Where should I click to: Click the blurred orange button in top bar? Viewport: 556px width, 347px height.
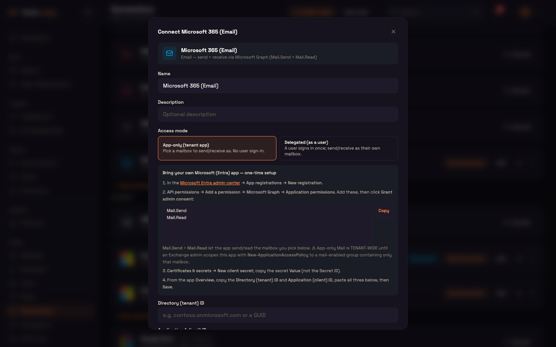[x=313, y=12]
